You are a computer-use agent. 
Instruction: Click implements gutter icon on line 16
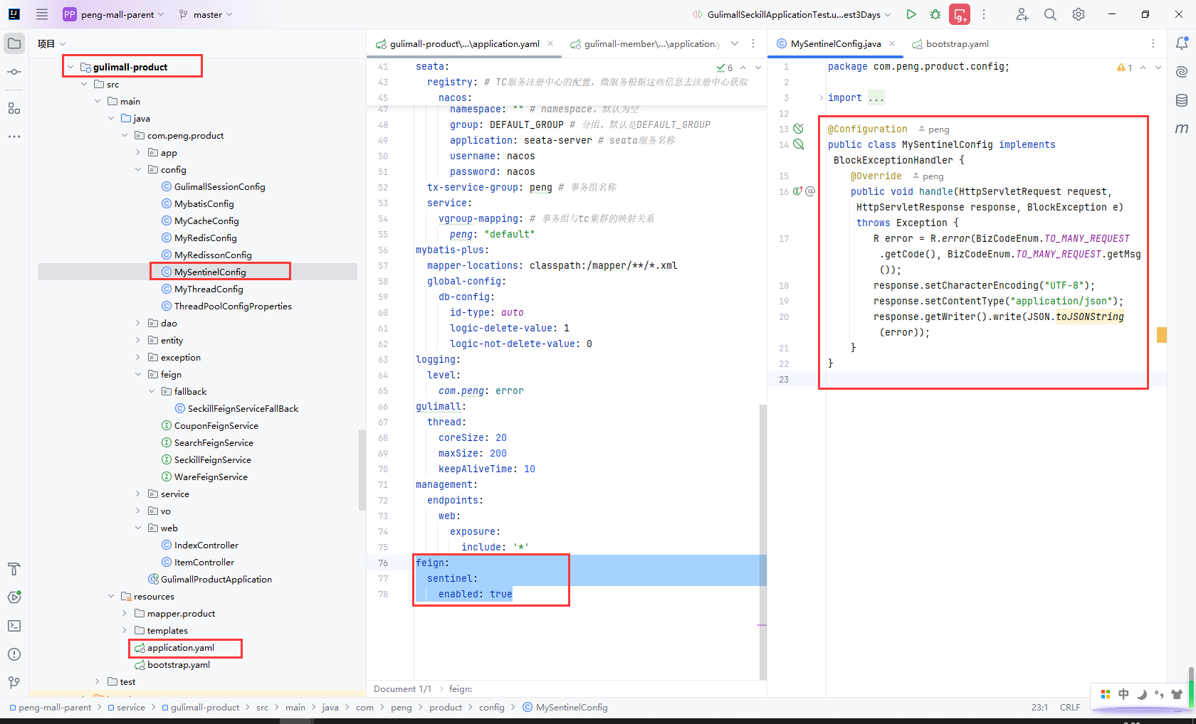[x=798, y=191]
